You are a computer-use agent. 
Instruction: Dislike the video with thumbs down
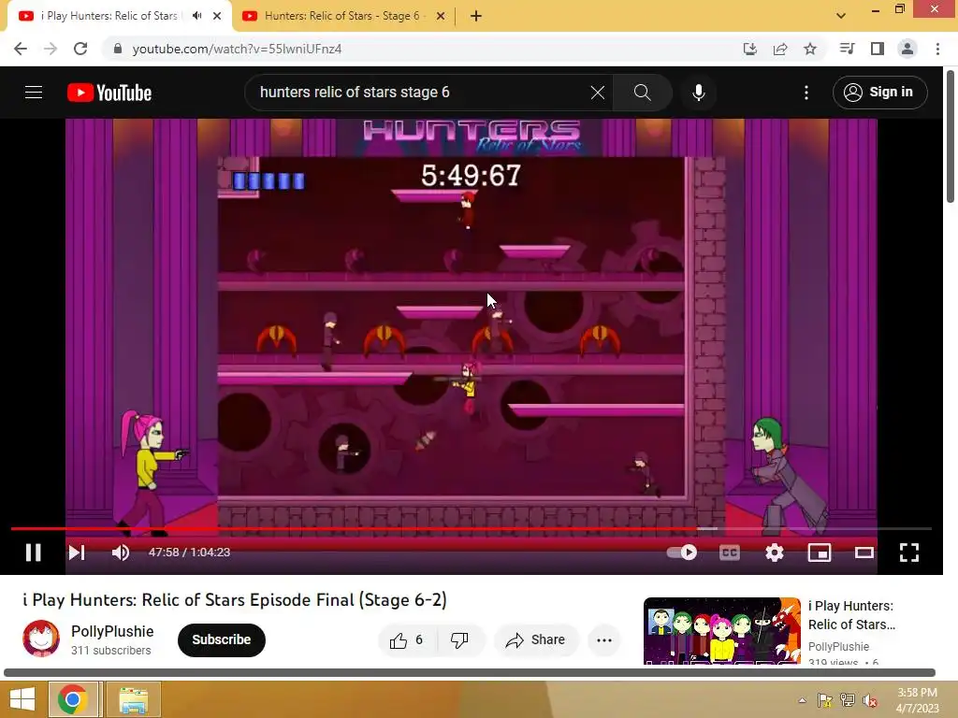459,639
